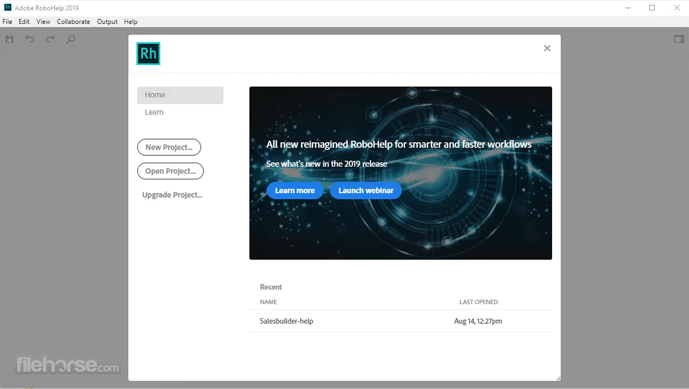Viewport: 689px width, 389px height.
Task: Close the Adobe RoboHelp 2019 window
Action: pos(677,8)
